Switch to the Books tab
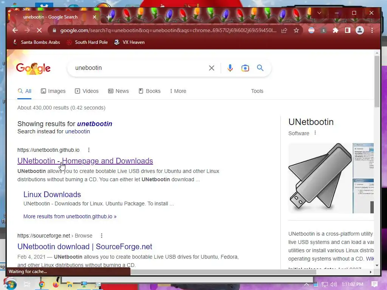The image size is (387, 290). click(x=150, y=91)
